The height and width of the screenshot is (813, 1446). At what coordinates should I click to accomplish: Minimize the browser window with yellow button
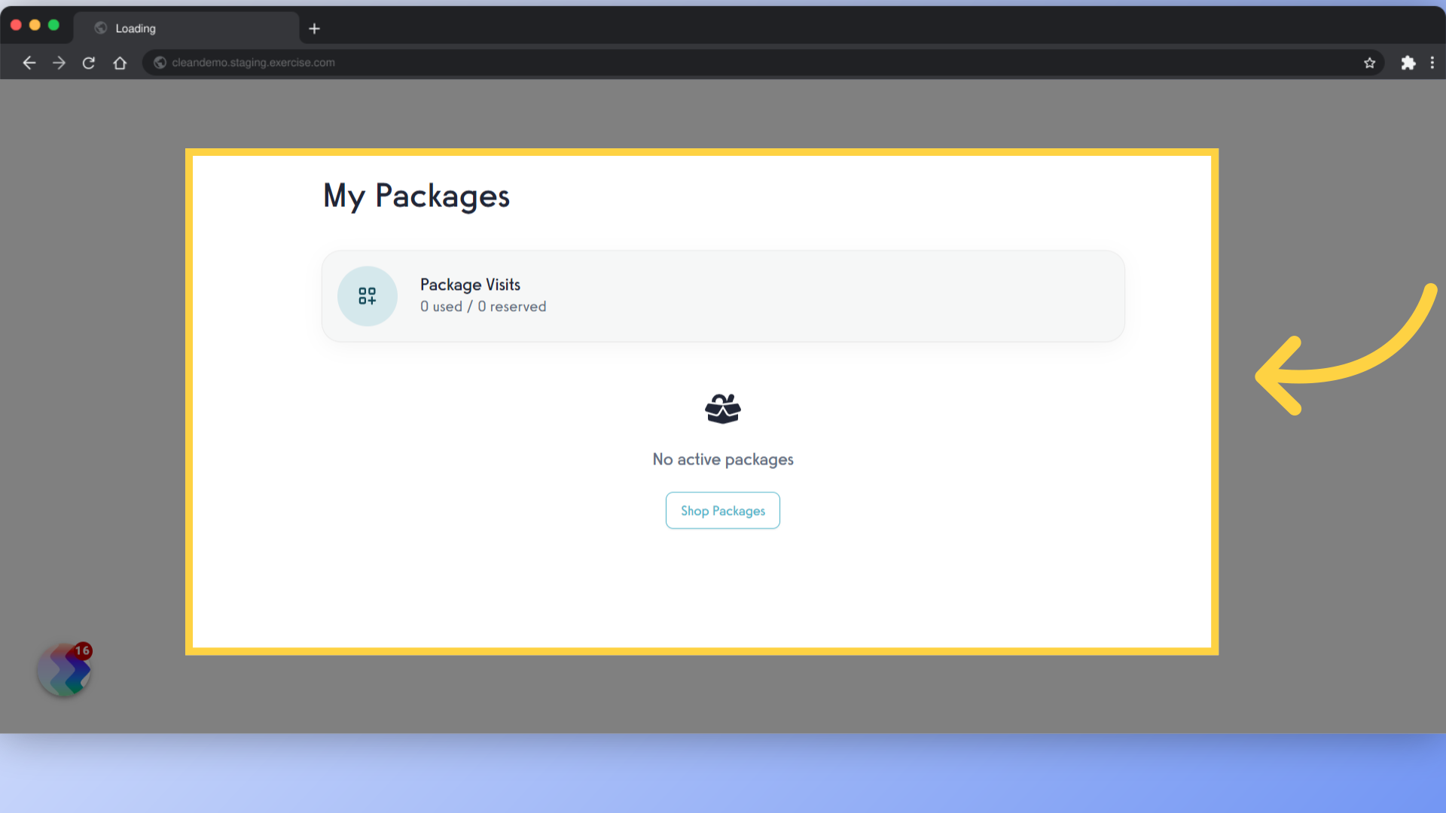coord(35,24)
